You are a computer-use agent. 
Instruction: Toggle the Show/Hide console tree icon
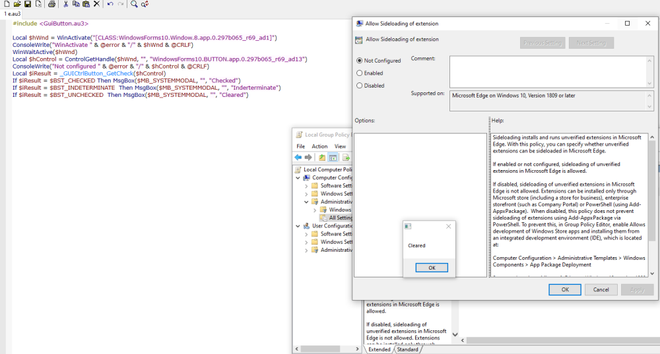(x=333, y=158)
